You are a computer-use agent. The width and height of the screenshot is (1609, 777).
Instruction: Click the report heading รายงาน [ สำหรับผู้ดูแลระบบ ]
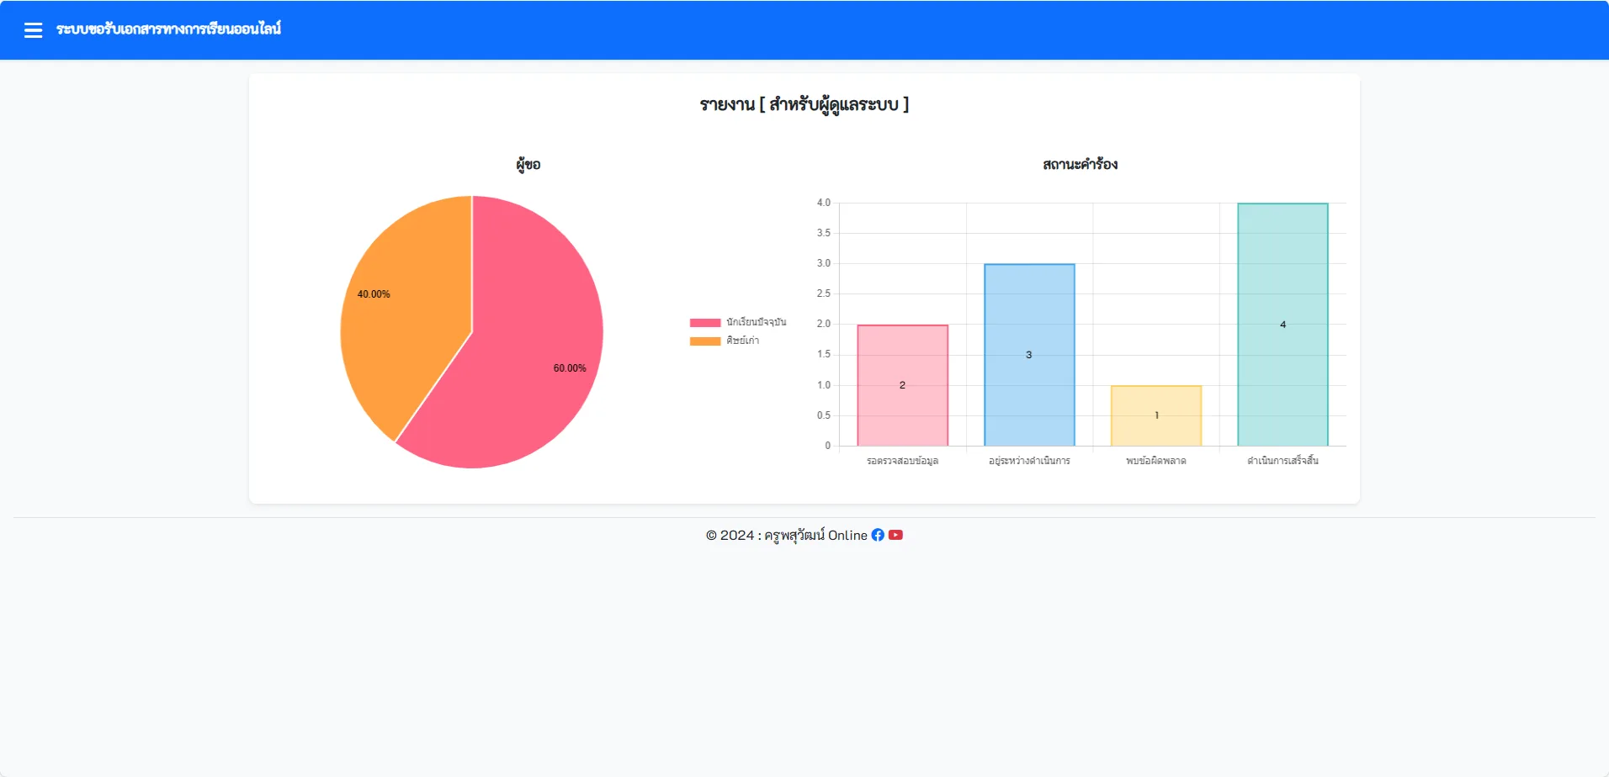pos(804,104)
